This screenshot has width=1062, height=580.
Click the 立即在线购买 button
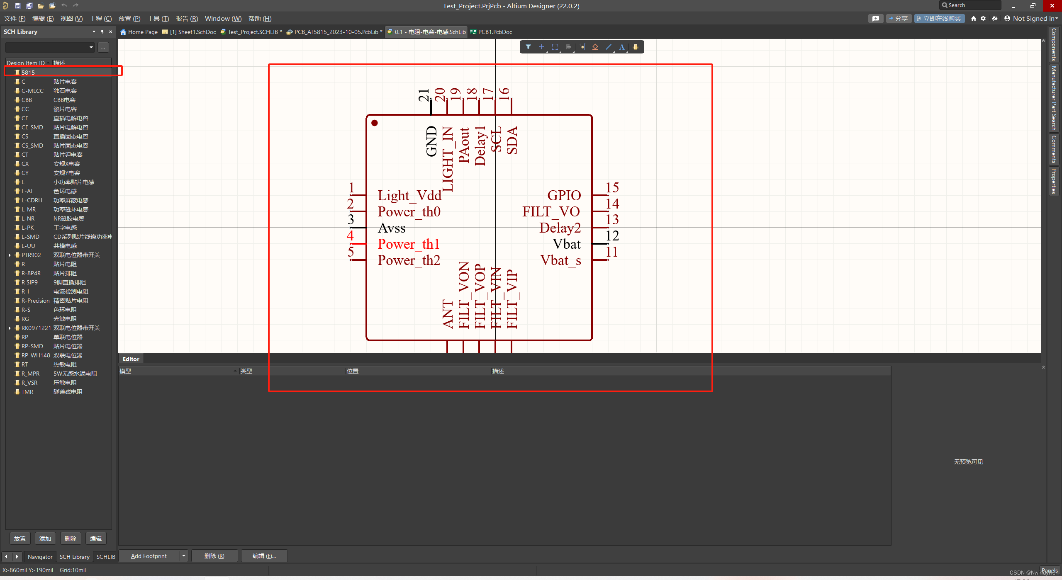(x=939, y=18)
